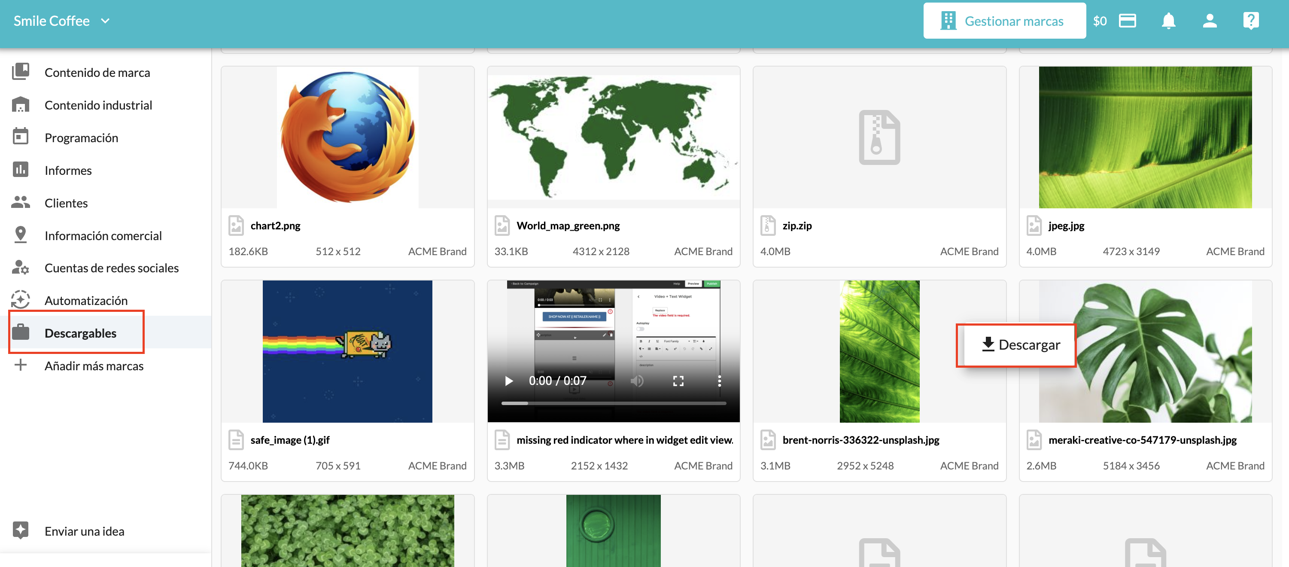Seek along the video progress bar

(614, 403)
